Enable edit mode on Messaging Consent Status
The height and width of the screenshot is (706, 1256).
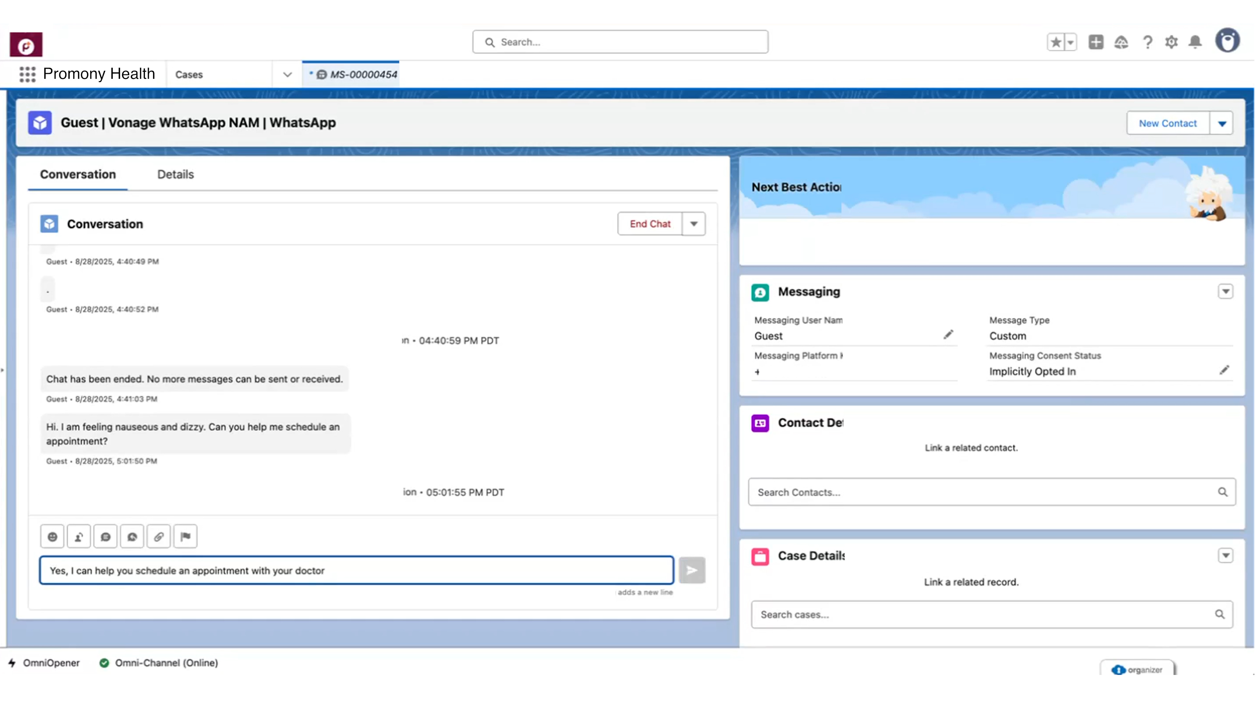pyautogui.click(x=1224, y=370)
